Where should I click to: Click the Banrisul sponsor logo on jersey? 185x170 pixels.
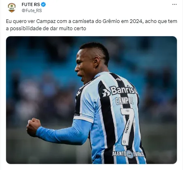pyautogui.click(x=119, y=91)
